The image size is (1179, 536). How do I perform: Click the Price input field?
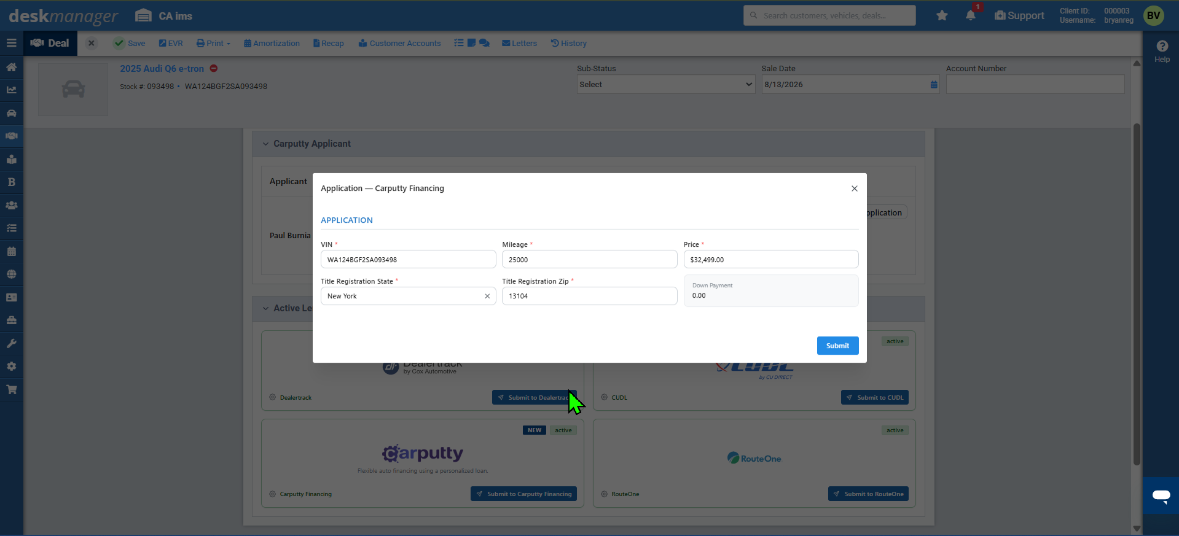(x=771, y=259)
